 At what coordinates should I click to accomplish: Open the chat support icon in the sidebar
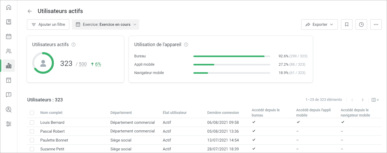(9, 95)
